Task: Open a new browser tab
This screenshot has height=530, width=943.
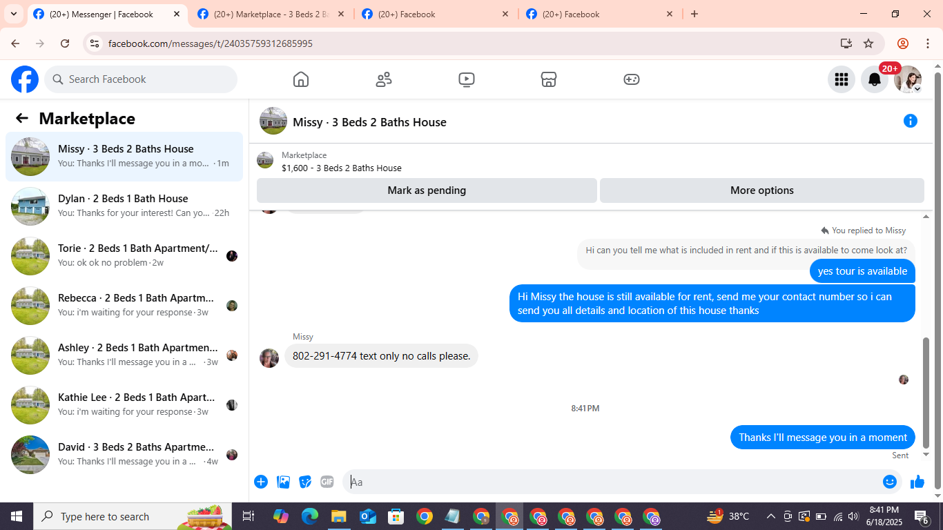Action: pos(694,14)
